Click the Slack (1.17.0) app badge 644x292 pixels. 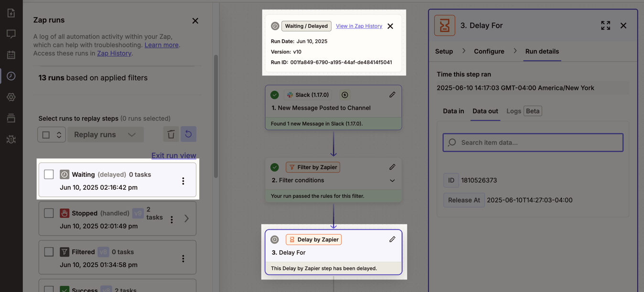308,95
